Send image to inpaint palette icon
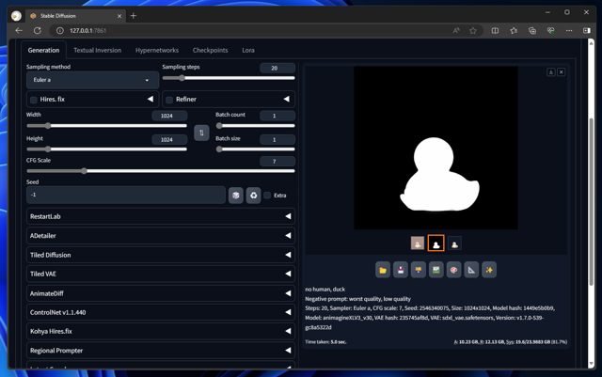The image size is (602, 377). pyautogui.click(x=453, y=270)
